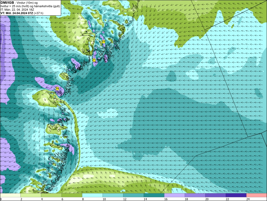
Task: Click the yellow gust label 25
Action: 104,41
